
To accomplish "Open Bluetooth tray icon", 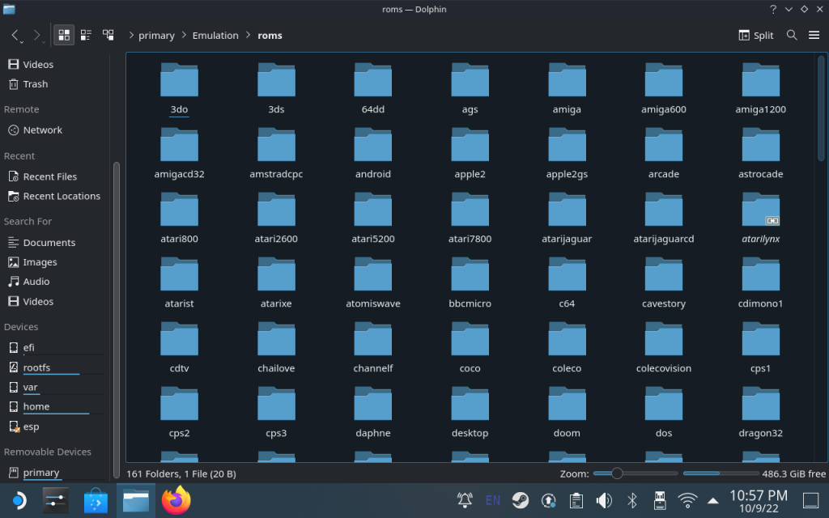I will (x=631, y=500).
